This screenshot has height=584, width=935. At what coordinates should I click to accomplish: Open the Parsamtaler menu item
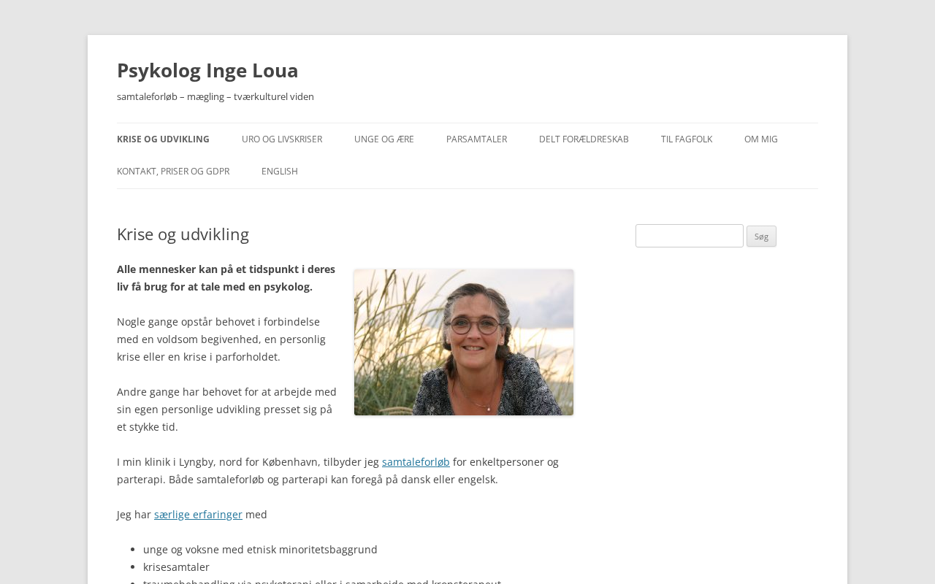click(476, 139)
